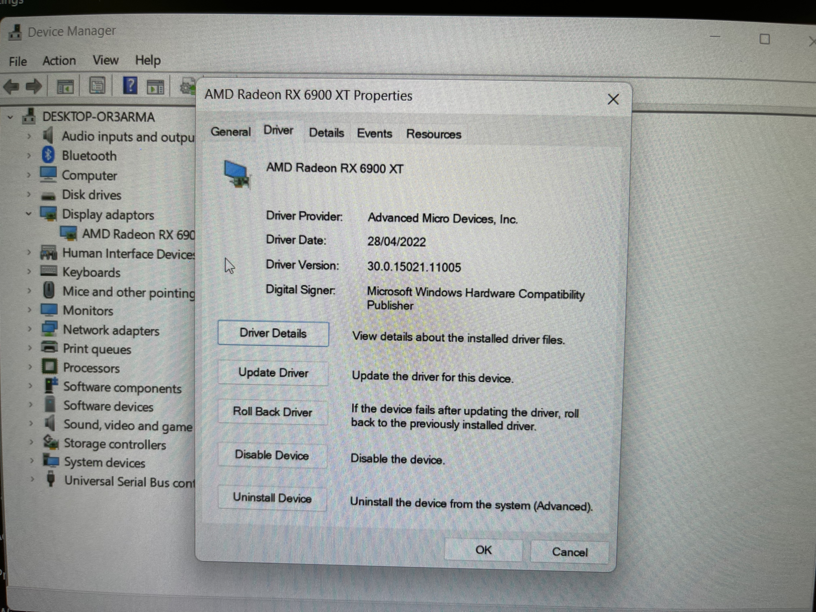Expand the Network adapters category
The height and width of the screenshot is (612, 816).
tap(29, 329)
